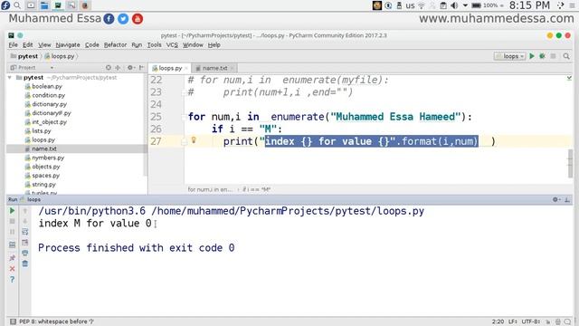Click the scroll from source icon in Project panel
This screenshot has width=579, height=326.
click(x=109, y=68)
